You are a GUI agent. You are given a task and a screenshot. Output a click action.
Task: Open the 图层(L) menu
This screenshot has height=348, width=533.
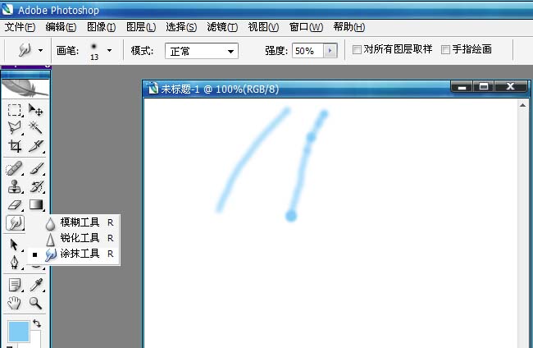[141, 27]
